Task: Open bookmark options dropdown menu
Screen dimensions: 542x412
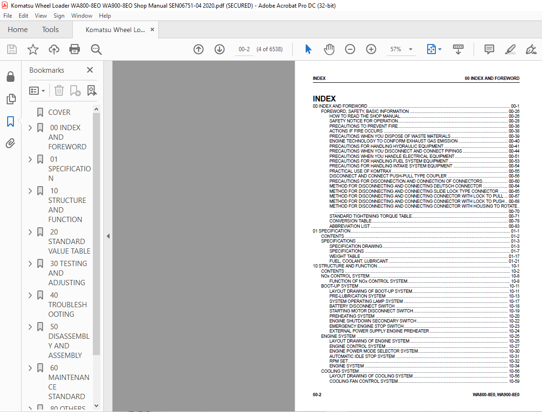Action: [37, 90]
